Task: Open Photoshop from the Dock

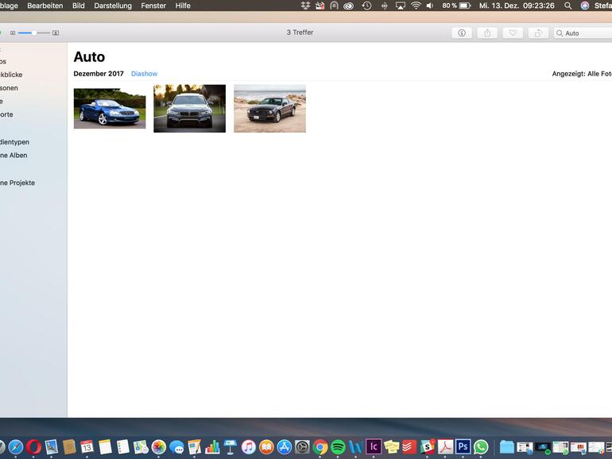Action: point(463,447)
